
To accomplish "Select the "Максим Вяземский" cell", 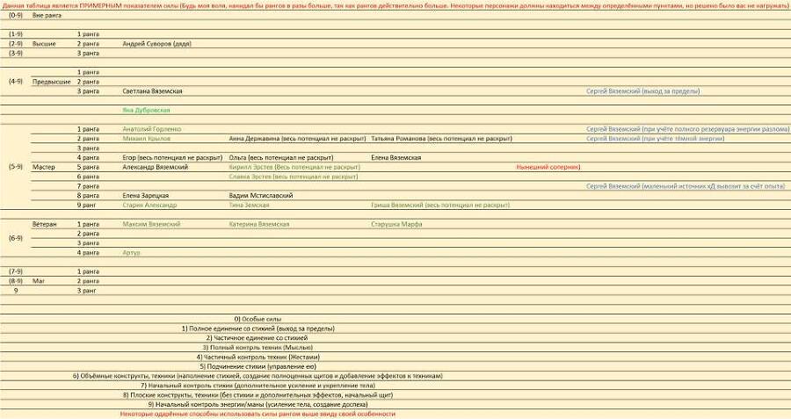I will click(151, 224).
